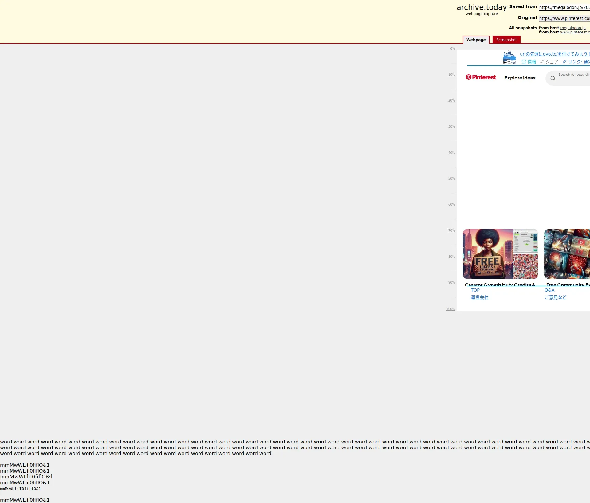The height and width of the screenshot is (503, 590).
Task: Select the Webpage tab
Action: coord(476,40)
